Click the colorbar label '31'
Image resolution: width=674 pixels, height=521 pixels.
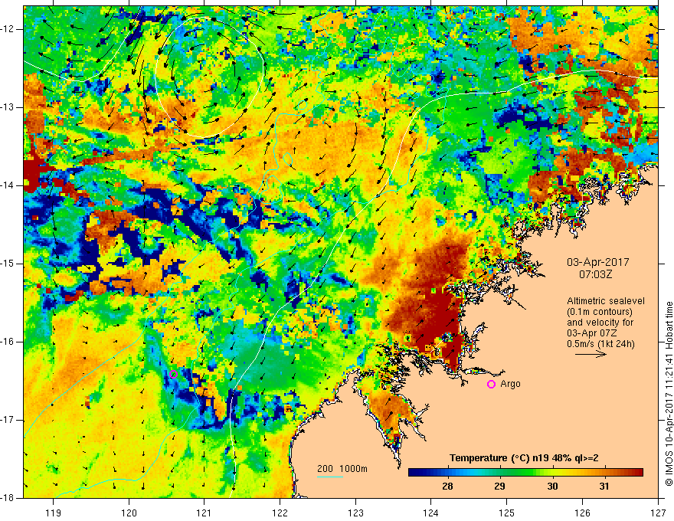click(x=604, y=487)
